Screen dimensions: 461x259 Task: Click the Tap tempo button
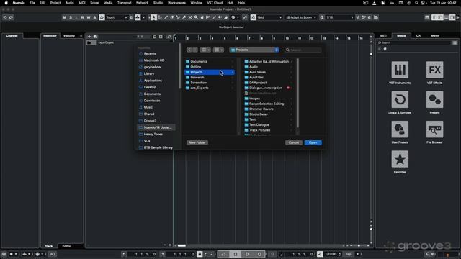349,254
